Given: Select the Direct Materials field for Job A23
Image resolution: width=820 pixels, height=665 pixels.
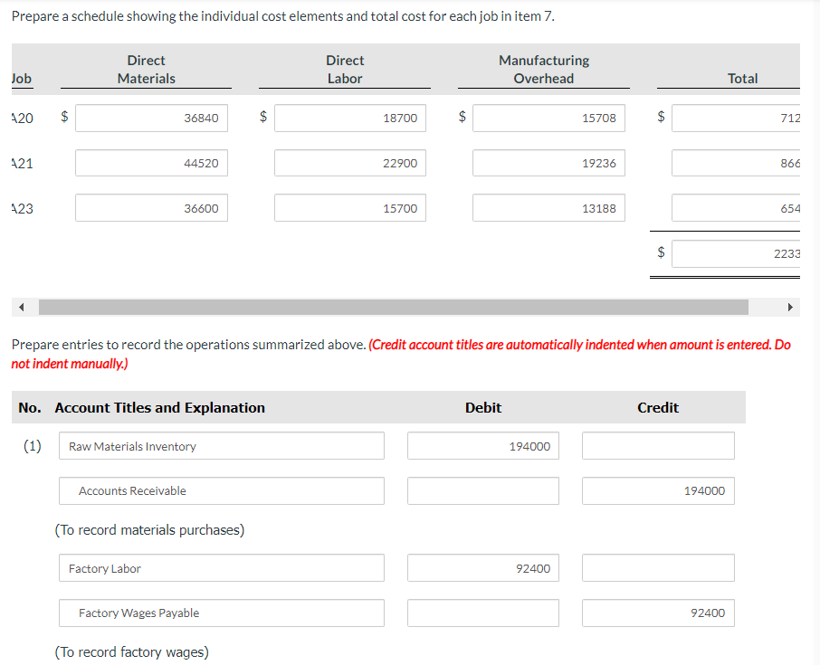Looking at the screenshot, I should [x=151, y=207].
